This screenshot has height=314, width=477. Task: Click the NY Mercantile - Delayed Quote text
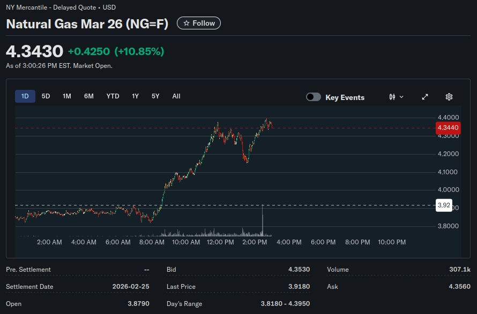coord(51,7)
